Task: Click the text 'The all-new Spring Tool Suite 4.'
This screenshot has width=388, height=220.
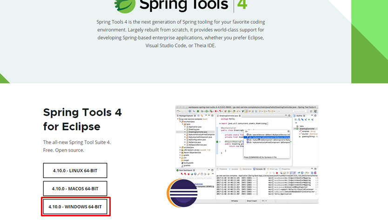Action: 77,142
